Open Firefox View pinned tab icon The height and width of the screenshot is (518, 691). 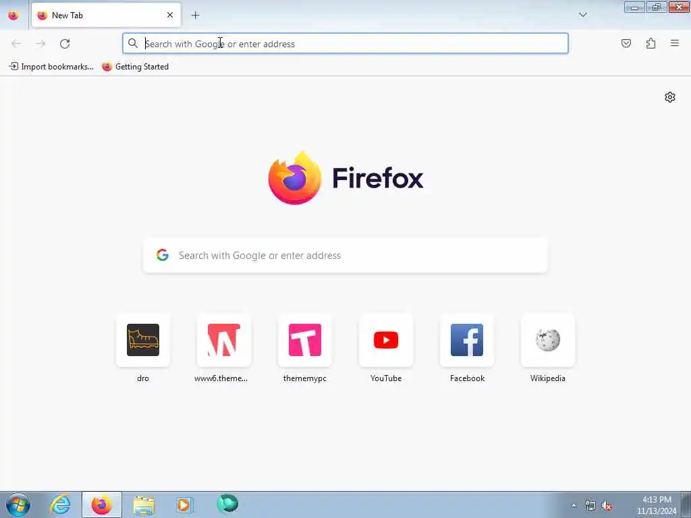pyautogui.click(x=13, y=16)
